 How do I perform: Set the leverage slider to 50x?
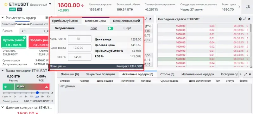pos(48,93)
